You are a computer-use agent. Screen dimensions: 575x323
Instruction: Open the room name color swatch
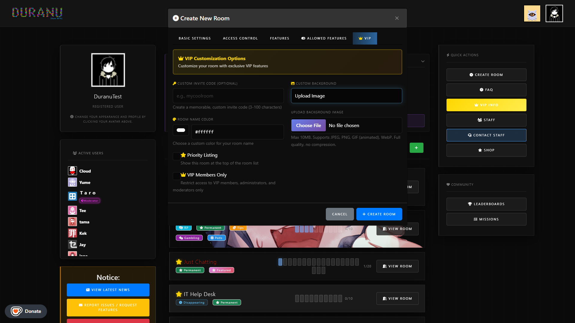click(x=181, y=130)
